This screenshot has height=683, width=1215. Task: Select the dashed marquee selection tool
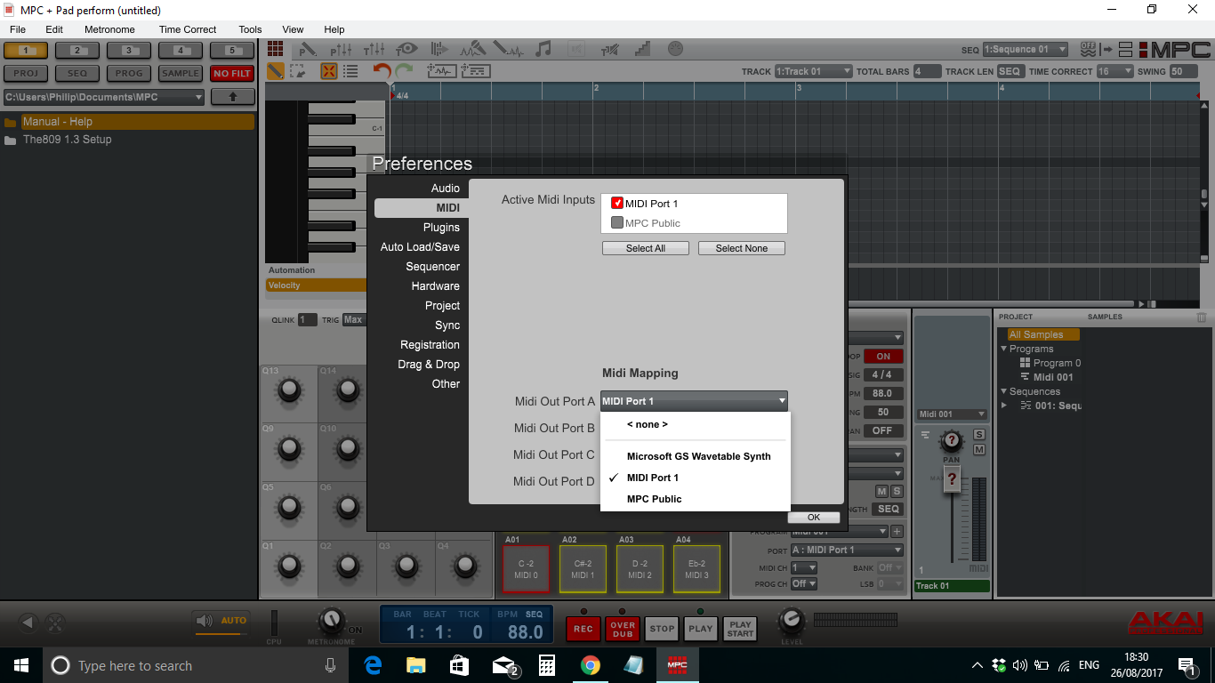tap(297, 71)
